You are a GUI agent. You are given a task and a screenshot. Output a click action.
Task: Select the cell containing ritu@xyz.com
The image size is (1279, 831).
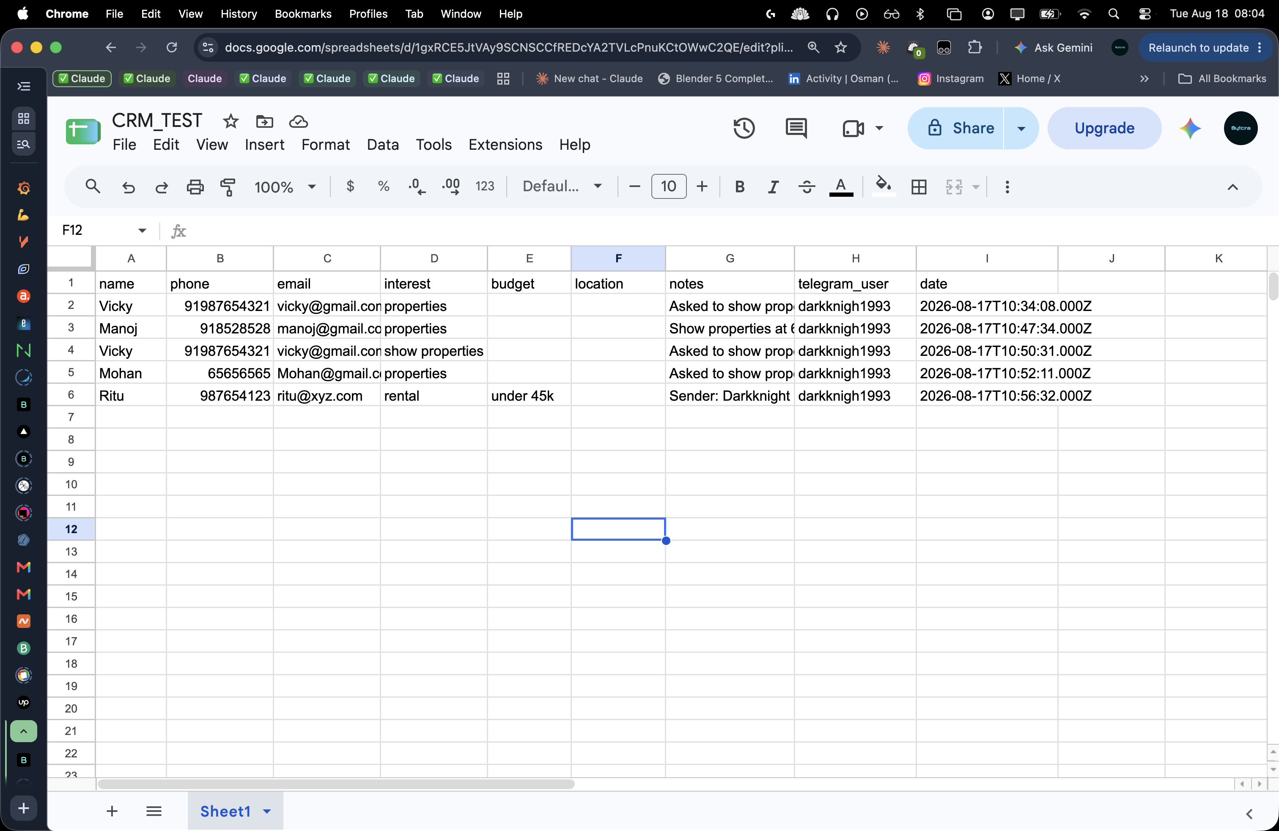(327, 396)
